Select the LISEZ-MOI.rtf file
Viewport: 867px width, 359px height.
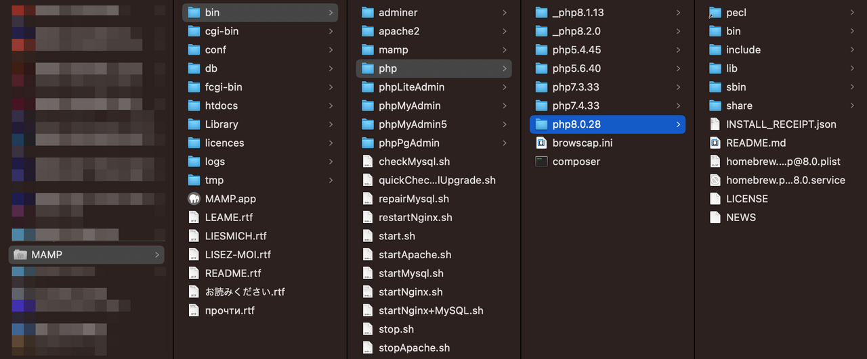click(x=238, y=255)
